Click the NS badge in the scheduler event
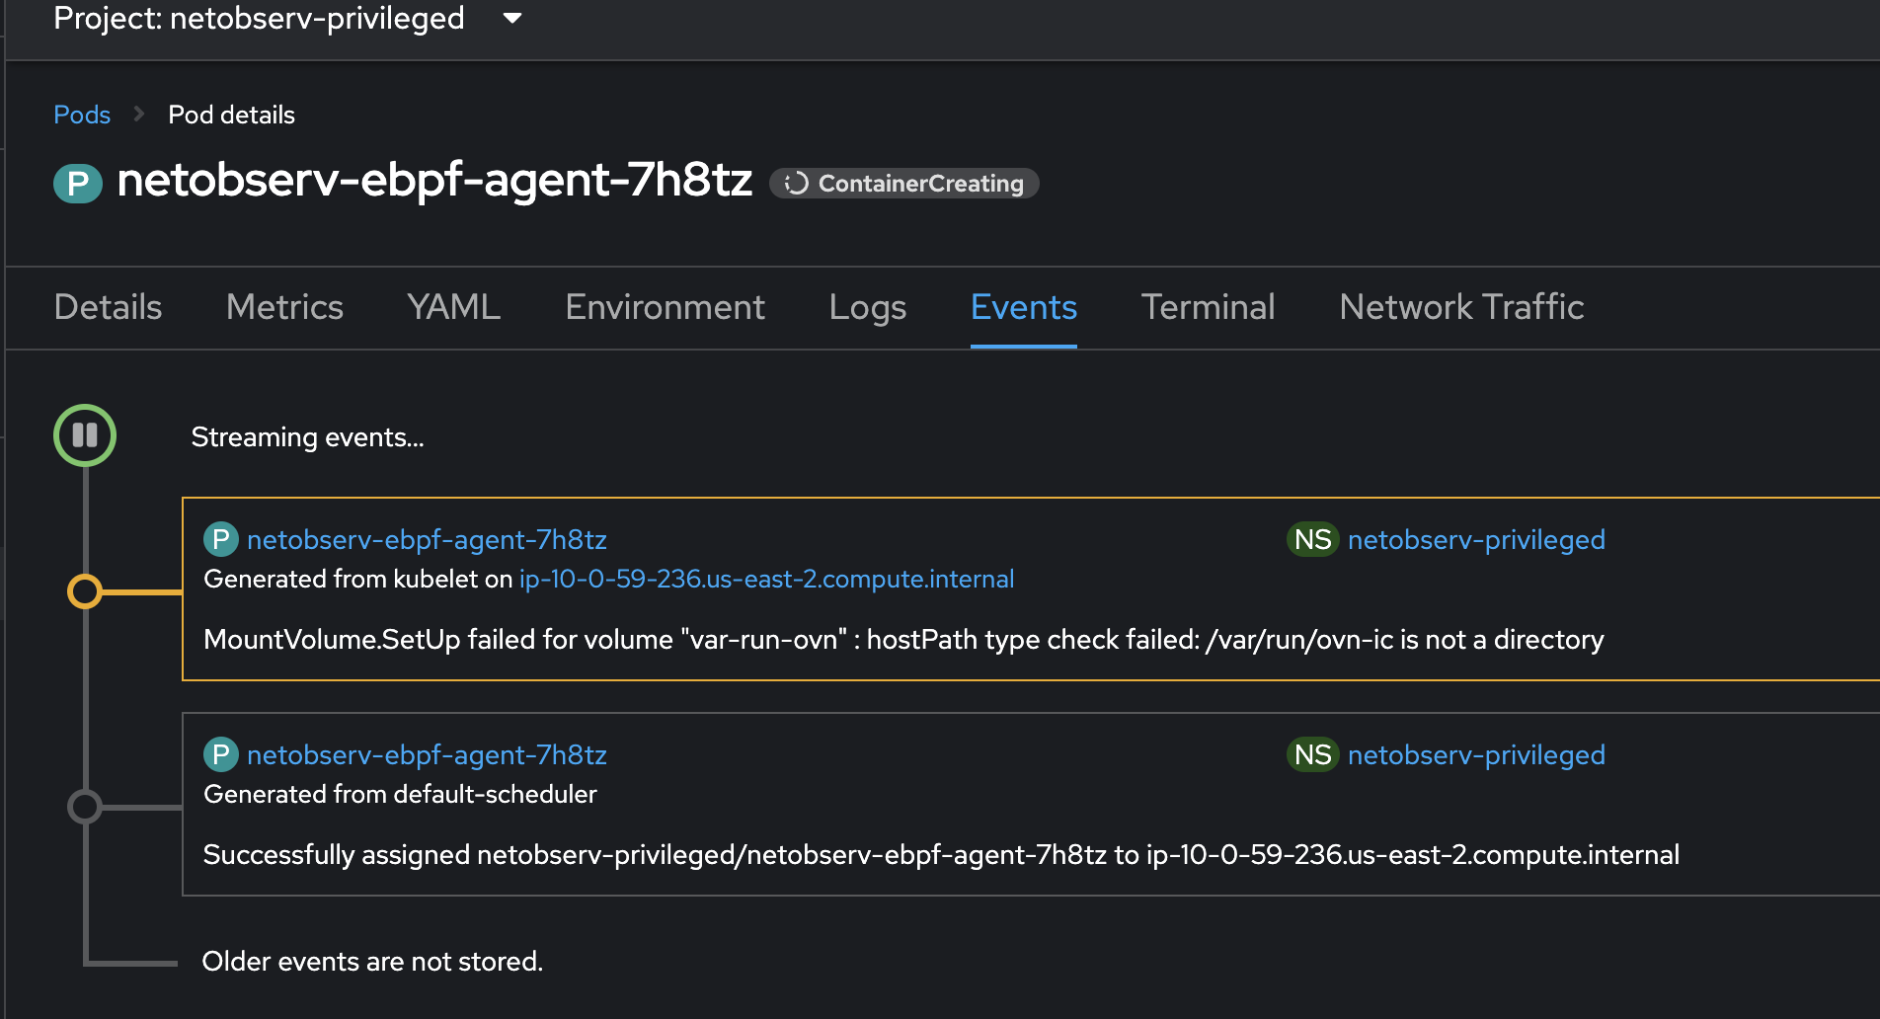This screenshot has width=1880, height=1019. (1312, 755)
